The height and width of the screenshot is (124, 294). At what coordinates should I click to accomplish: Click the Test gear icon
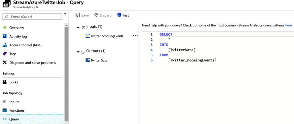coord(119,15)
